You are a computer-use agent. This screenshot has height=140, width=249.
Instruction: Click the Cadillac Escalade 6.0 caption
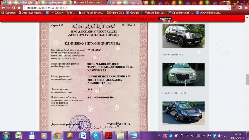pyautogui.click(x=173, y=55)
